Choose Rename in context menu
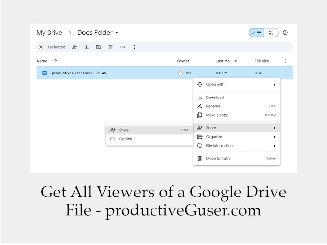The height and width of the screenshot is (245, 327). tap(237, 106)
